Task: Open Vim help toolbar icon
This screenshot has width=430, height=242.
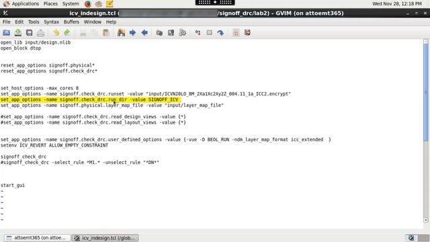Action: (x=236, y=33)
